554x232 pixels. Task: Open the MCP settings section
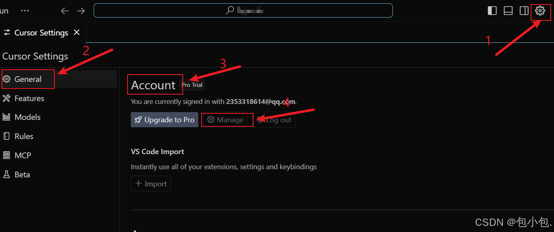58,155
